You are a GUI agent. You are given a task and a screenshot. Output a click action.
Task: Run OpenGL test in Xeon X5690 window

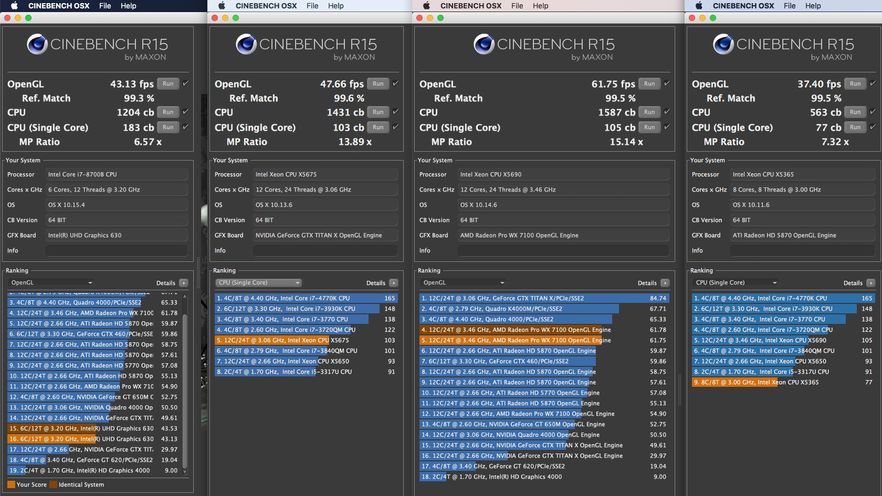pos(649,83)
